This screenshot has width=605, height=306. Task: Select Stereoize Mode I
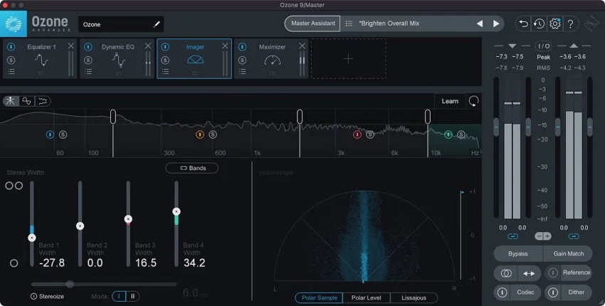pyautogui.click(x=120, y=296)
